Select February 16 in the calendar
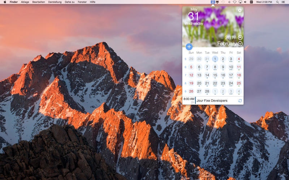The height and width of the screenshot is (180, 289). pos(223,75)
